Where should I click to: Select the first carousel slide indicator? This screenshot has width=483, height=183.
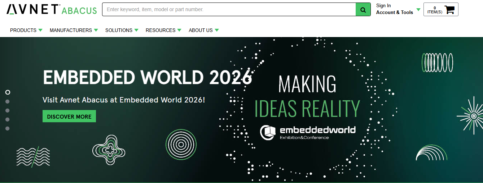[8, 92]
